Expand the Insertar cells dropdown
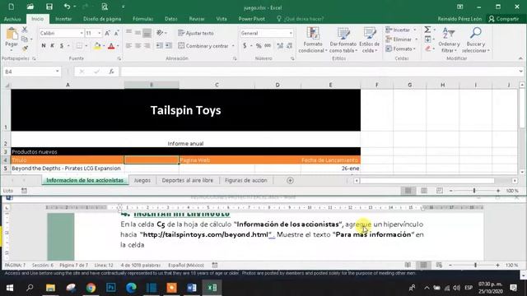 tap(414, 30)
